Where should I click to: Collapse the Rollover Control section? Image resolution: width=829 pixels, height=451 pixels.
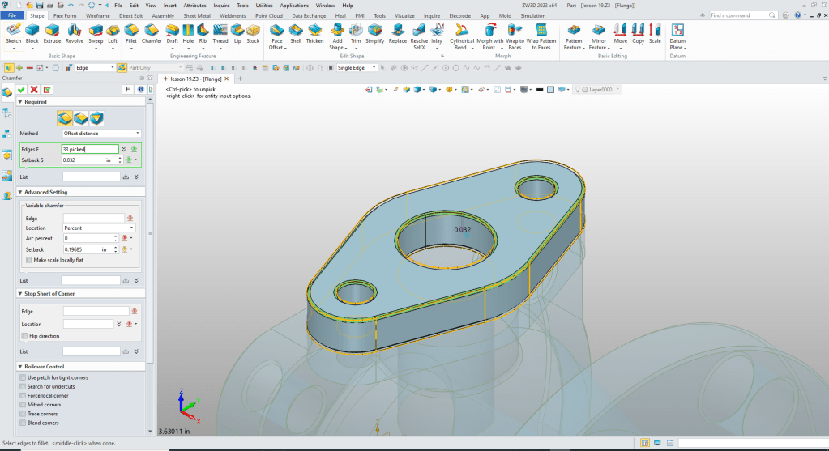pyautogui.click(x=20, y=367)
